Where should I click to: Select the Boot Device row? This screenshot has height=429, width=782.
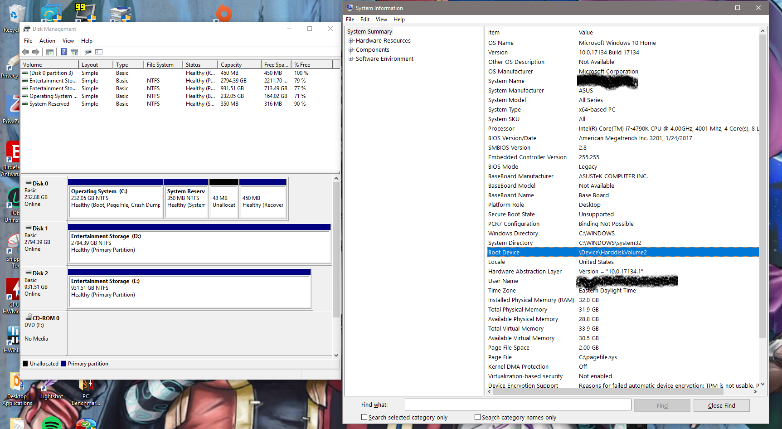pos(623,253)
